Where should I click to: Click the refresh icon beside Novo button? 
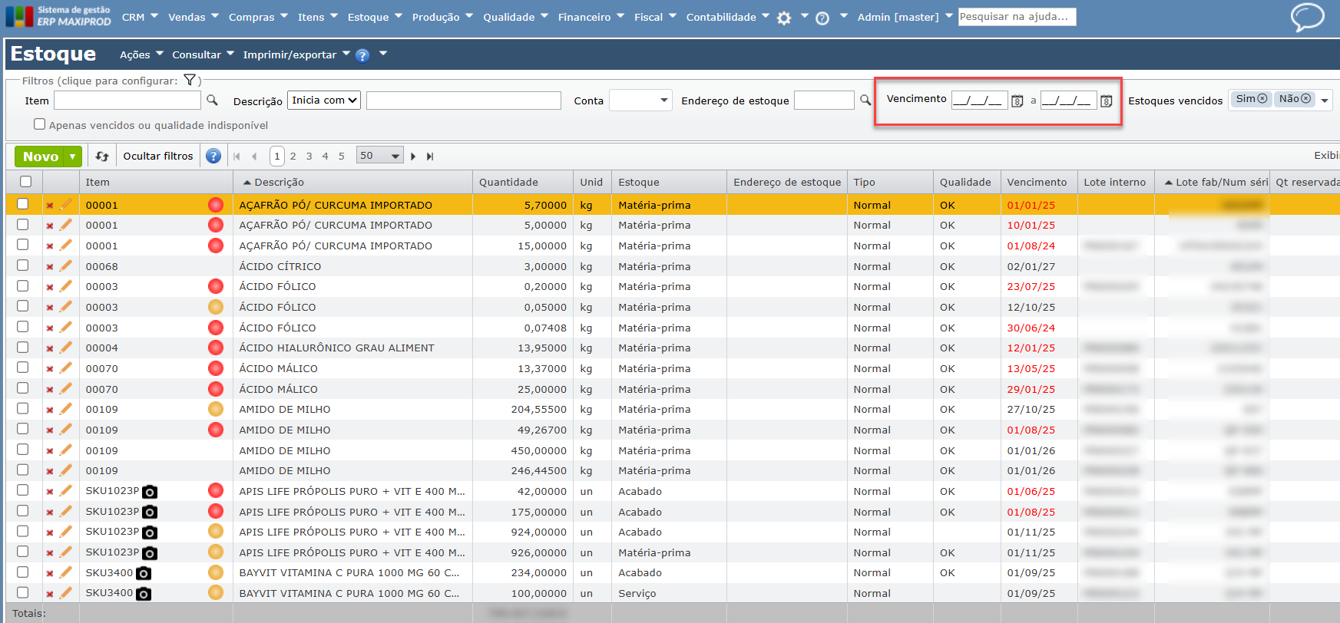(102, 157)
